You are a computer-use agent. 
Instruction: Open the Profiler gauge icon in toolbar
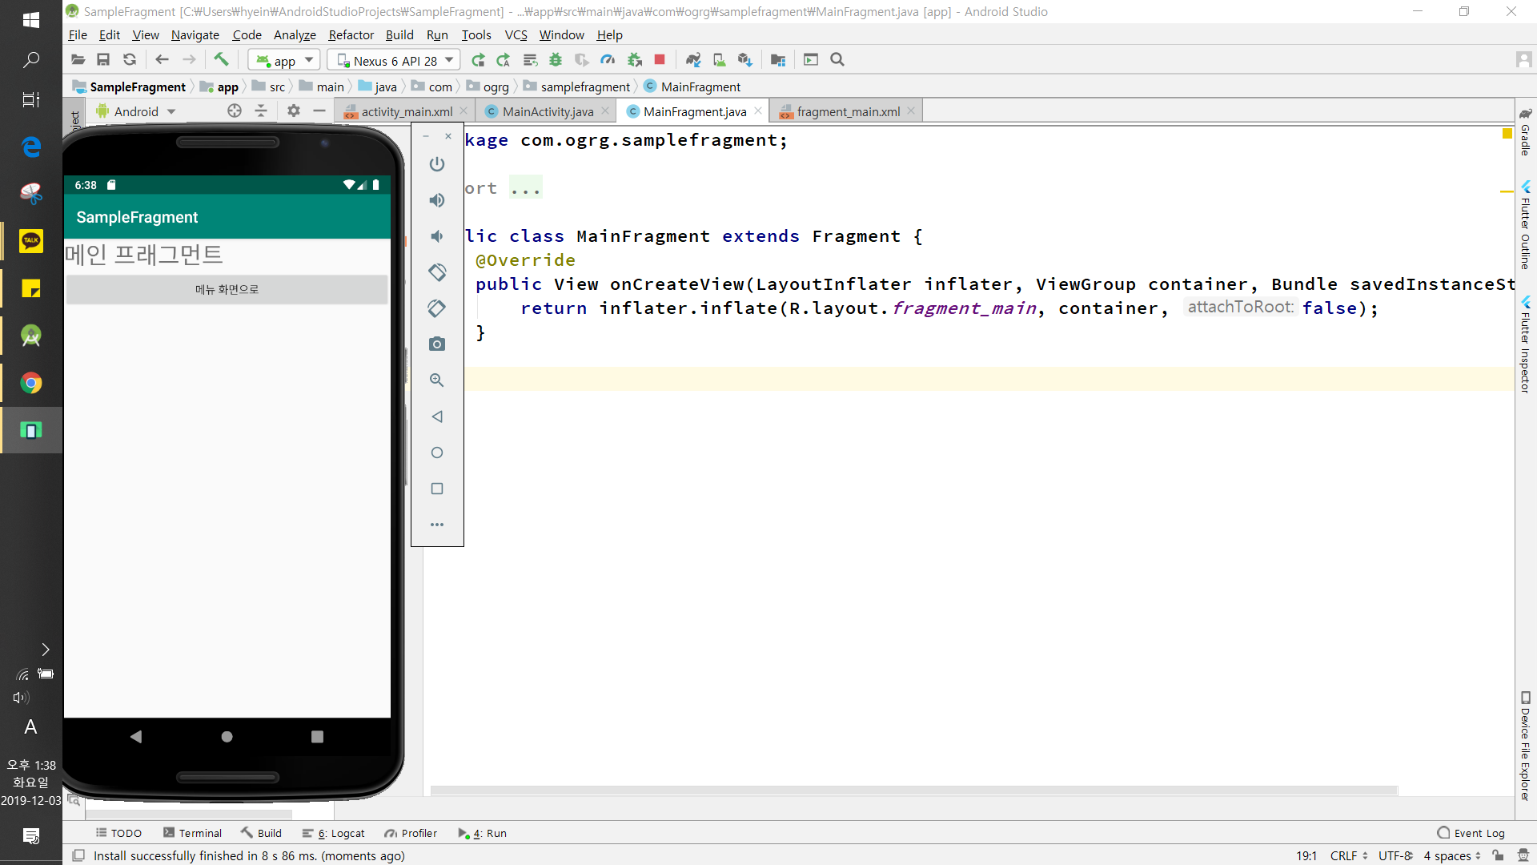click(x=608, y=60)
